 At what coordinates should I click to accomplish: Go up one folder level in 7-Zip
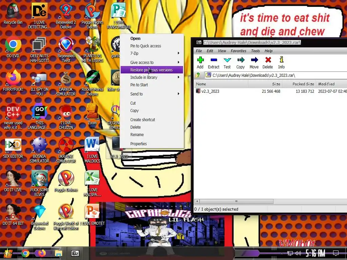tap(198, 75)
